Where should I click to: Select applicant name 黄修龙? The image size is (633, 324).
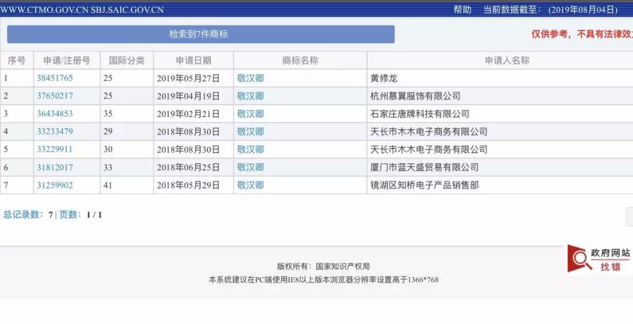384,78
